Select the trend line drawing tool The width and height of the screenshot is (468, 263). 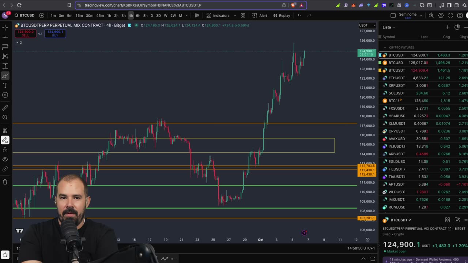pos(5,37)
